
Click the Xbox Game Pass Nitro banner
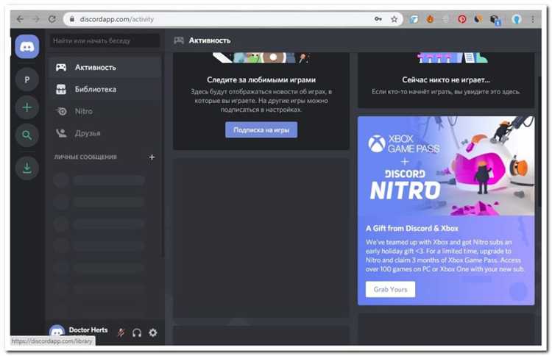tap(446, 166)
